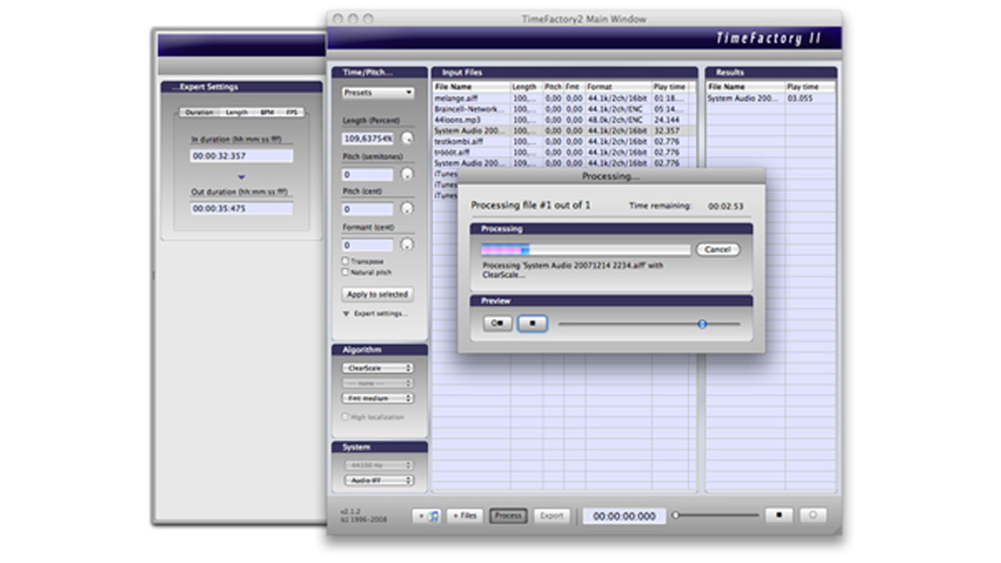The image size is (1001, 563).
Task: Open the Audio IFF output format dropdown
Action: (x=378, y=481)
